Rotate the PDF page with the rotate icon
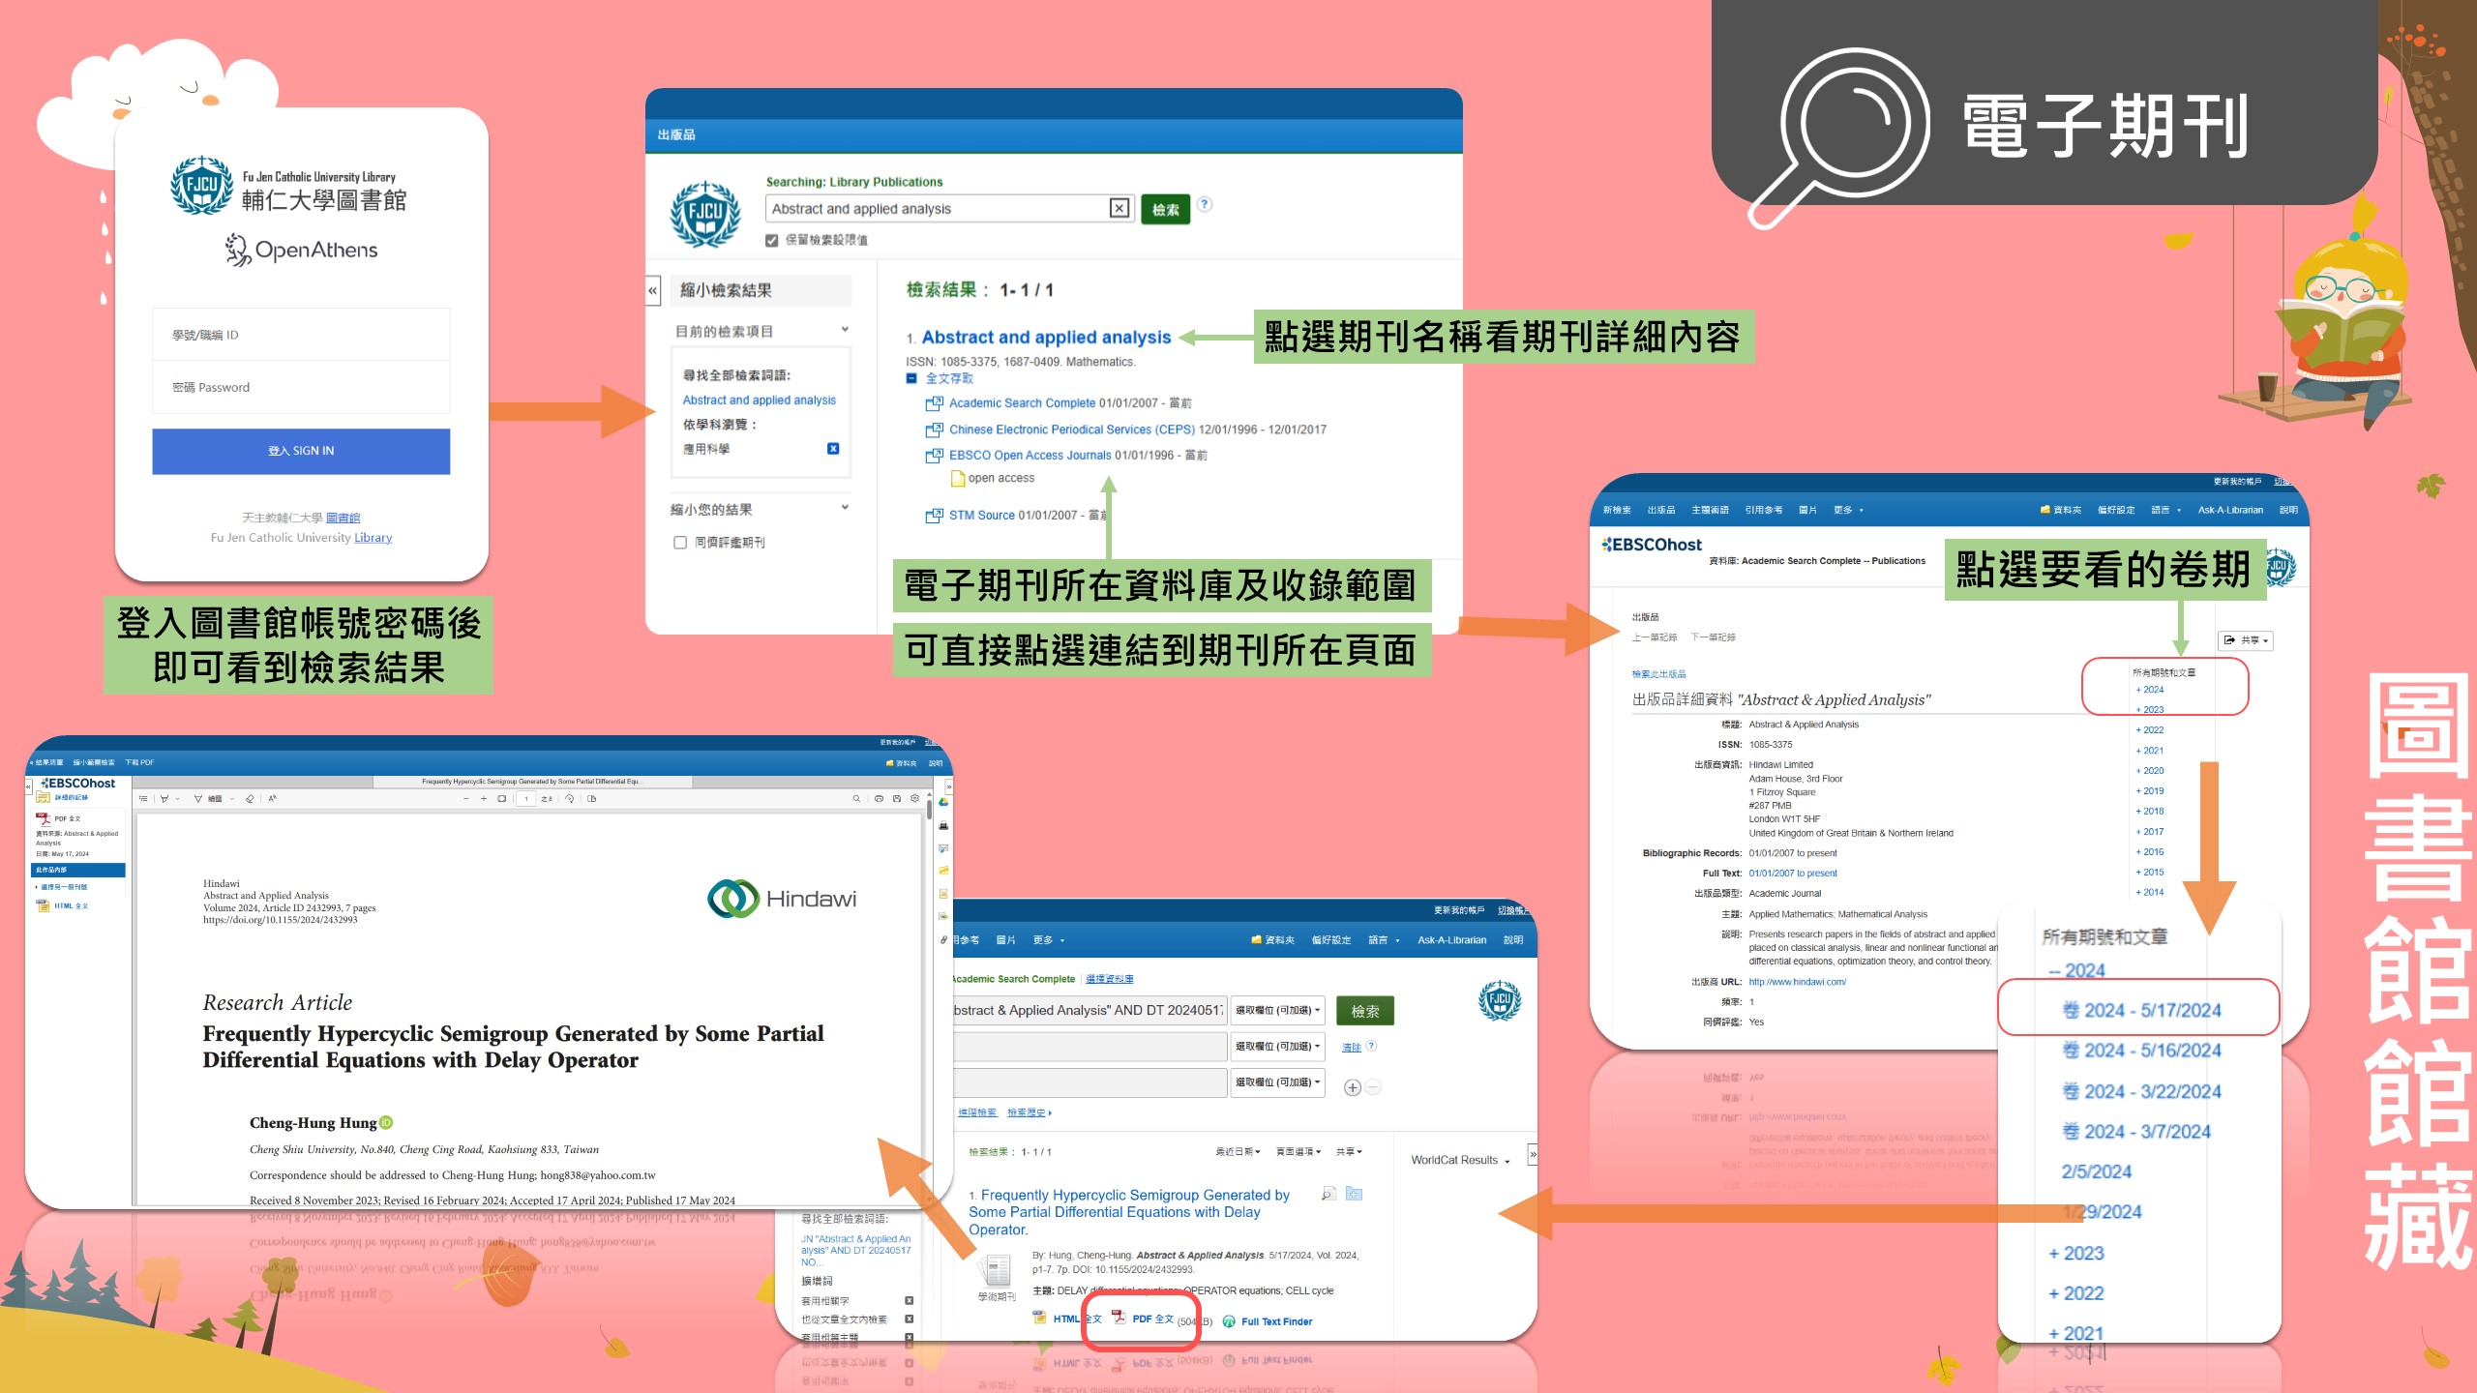This screenshot has width=2477, height=1393. [570, 799]
